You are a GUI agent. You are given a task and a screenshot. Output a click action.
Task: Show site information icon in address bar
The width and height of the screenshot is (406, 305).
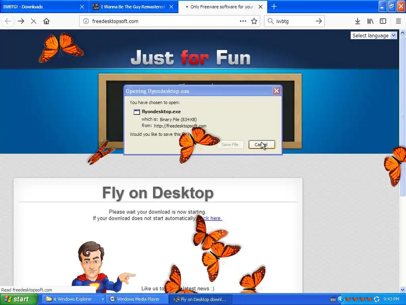point(86,21)
